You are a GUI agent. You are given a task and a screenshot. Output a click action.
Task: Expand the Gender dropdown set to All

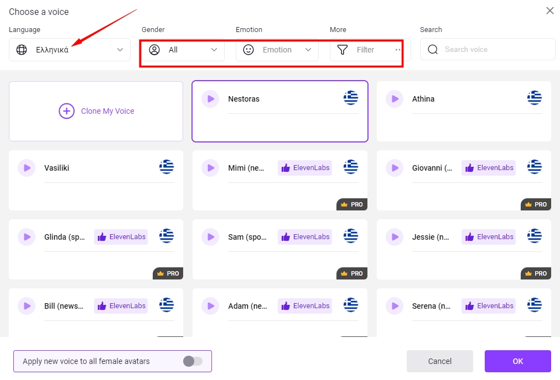[x=183, y=50]
